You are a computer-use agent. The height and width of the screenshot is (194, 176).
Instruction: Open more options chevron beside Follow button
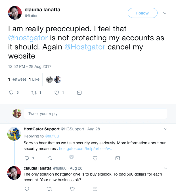(x=165, y=13)
